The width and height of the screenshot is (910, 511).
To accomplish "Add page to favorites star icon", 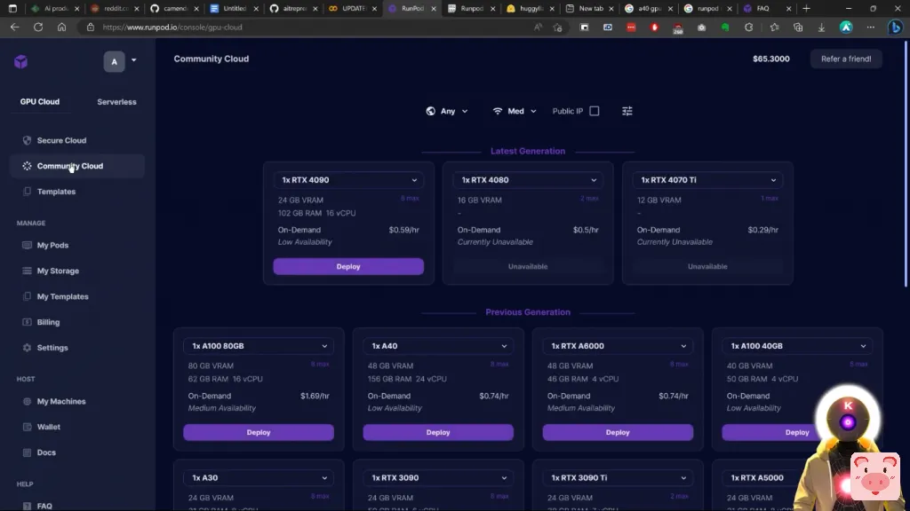I will click(558, 28).
